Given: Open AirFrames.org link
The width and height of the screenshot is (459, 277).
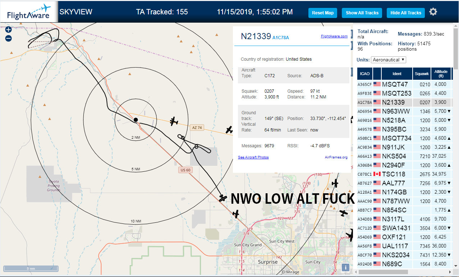Looking at the screenshot, I should pos(336,157).
